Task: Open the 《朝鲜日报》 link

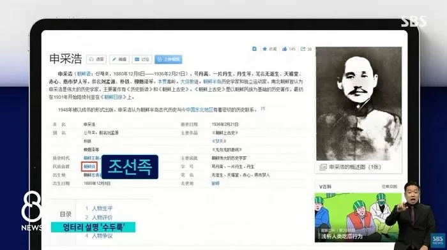Action: [x=114, y=97]
